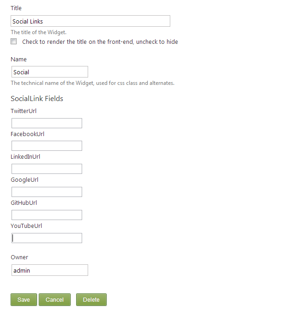Screen dimensions: 299x316
Task: Focus the GoogleUrl input field
Action: 47,192
